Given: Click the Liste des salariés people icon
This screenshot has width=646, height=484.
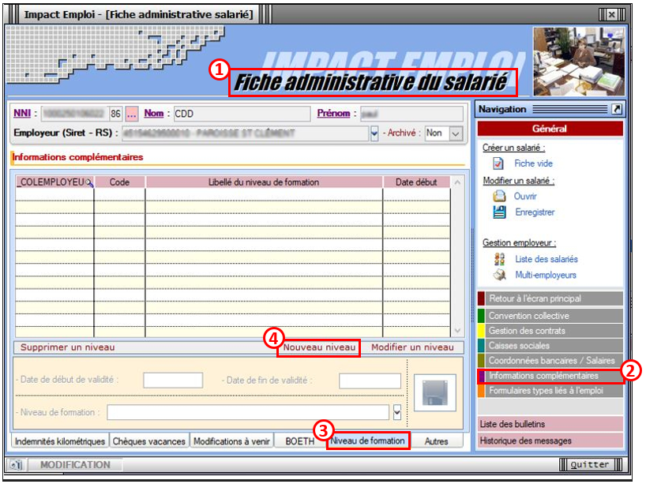Looking at the screenshot, I should (x=499, y=259).
